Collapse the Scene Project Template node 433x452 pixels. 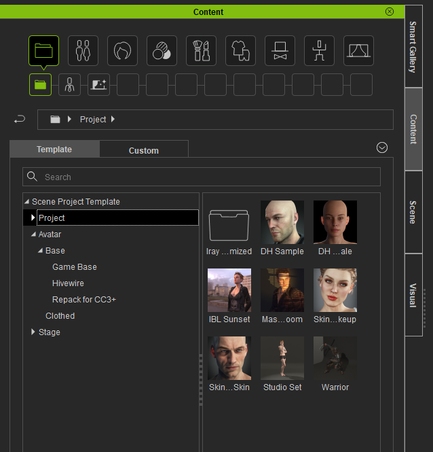pyautogui.click(x=27, y=201)
